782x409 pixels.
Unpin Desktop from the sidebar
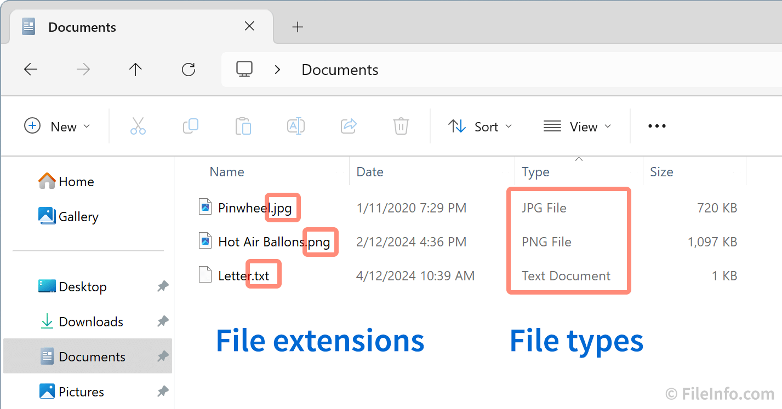163,286
